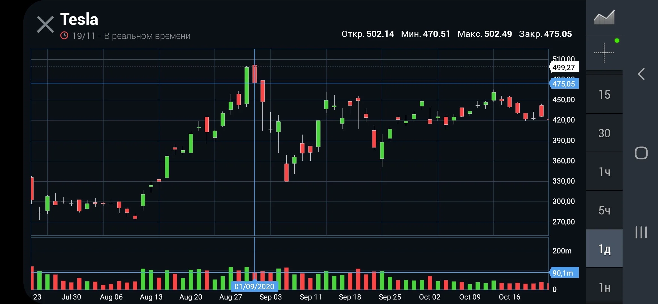Tap the 01/09/2020 crosshair date label
Screen dimensions: 658x304
[254, 287]
